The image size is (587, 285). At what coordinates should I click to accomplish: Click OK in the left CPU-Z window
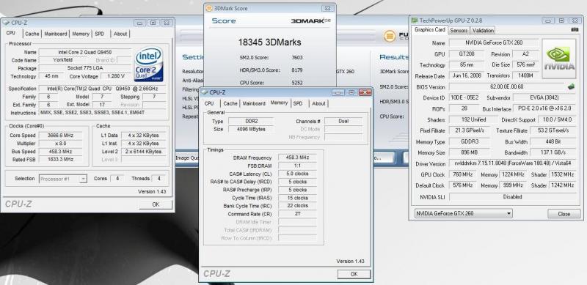156,204
